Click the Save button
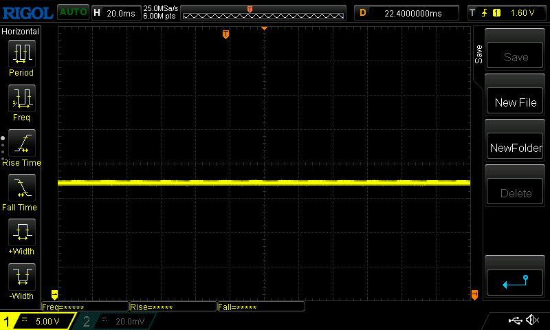The image size is (550, 330). pos(515,56)
